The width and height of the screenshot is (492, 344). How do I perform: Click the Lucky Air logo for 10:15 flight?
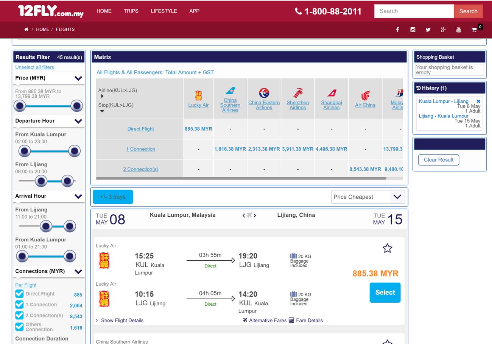point(104,299)
